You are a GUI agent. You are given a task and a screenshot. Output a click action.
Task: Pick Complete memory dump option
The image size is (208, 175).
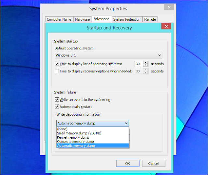tap(92, 142)
